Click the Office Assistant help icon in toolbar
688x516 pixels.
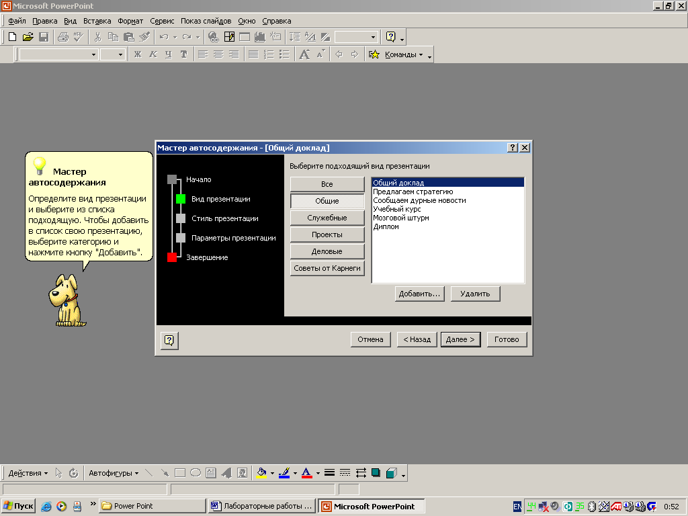click(390, 37)
